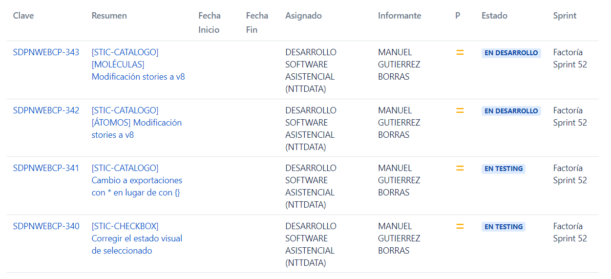Click the priority icon for SDPNWEBCP-343
611x279 pixels.
[x=460, y=52]
